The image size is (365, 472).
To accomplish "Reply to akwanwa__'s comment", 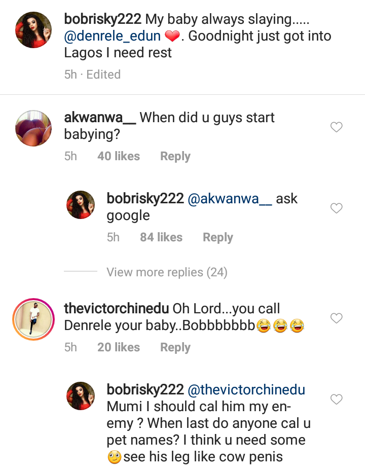I will coord(175,156).
